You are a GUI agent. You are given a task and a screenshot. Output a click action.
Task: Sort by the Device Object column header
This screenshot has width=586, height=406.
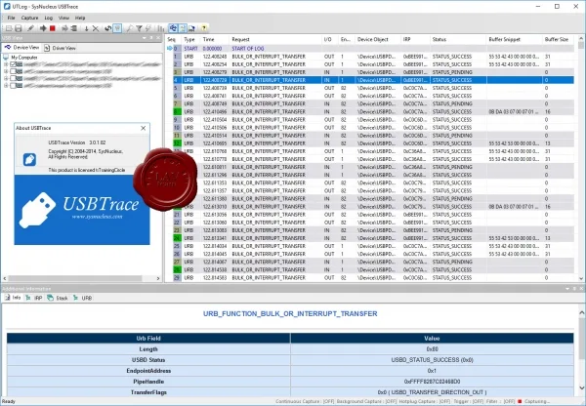[x=377, y=39]
